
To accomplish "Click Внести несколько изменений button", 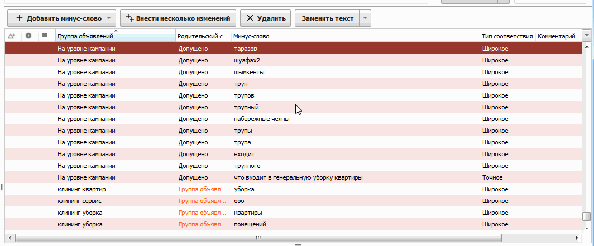I will click(x=178, y=18).
